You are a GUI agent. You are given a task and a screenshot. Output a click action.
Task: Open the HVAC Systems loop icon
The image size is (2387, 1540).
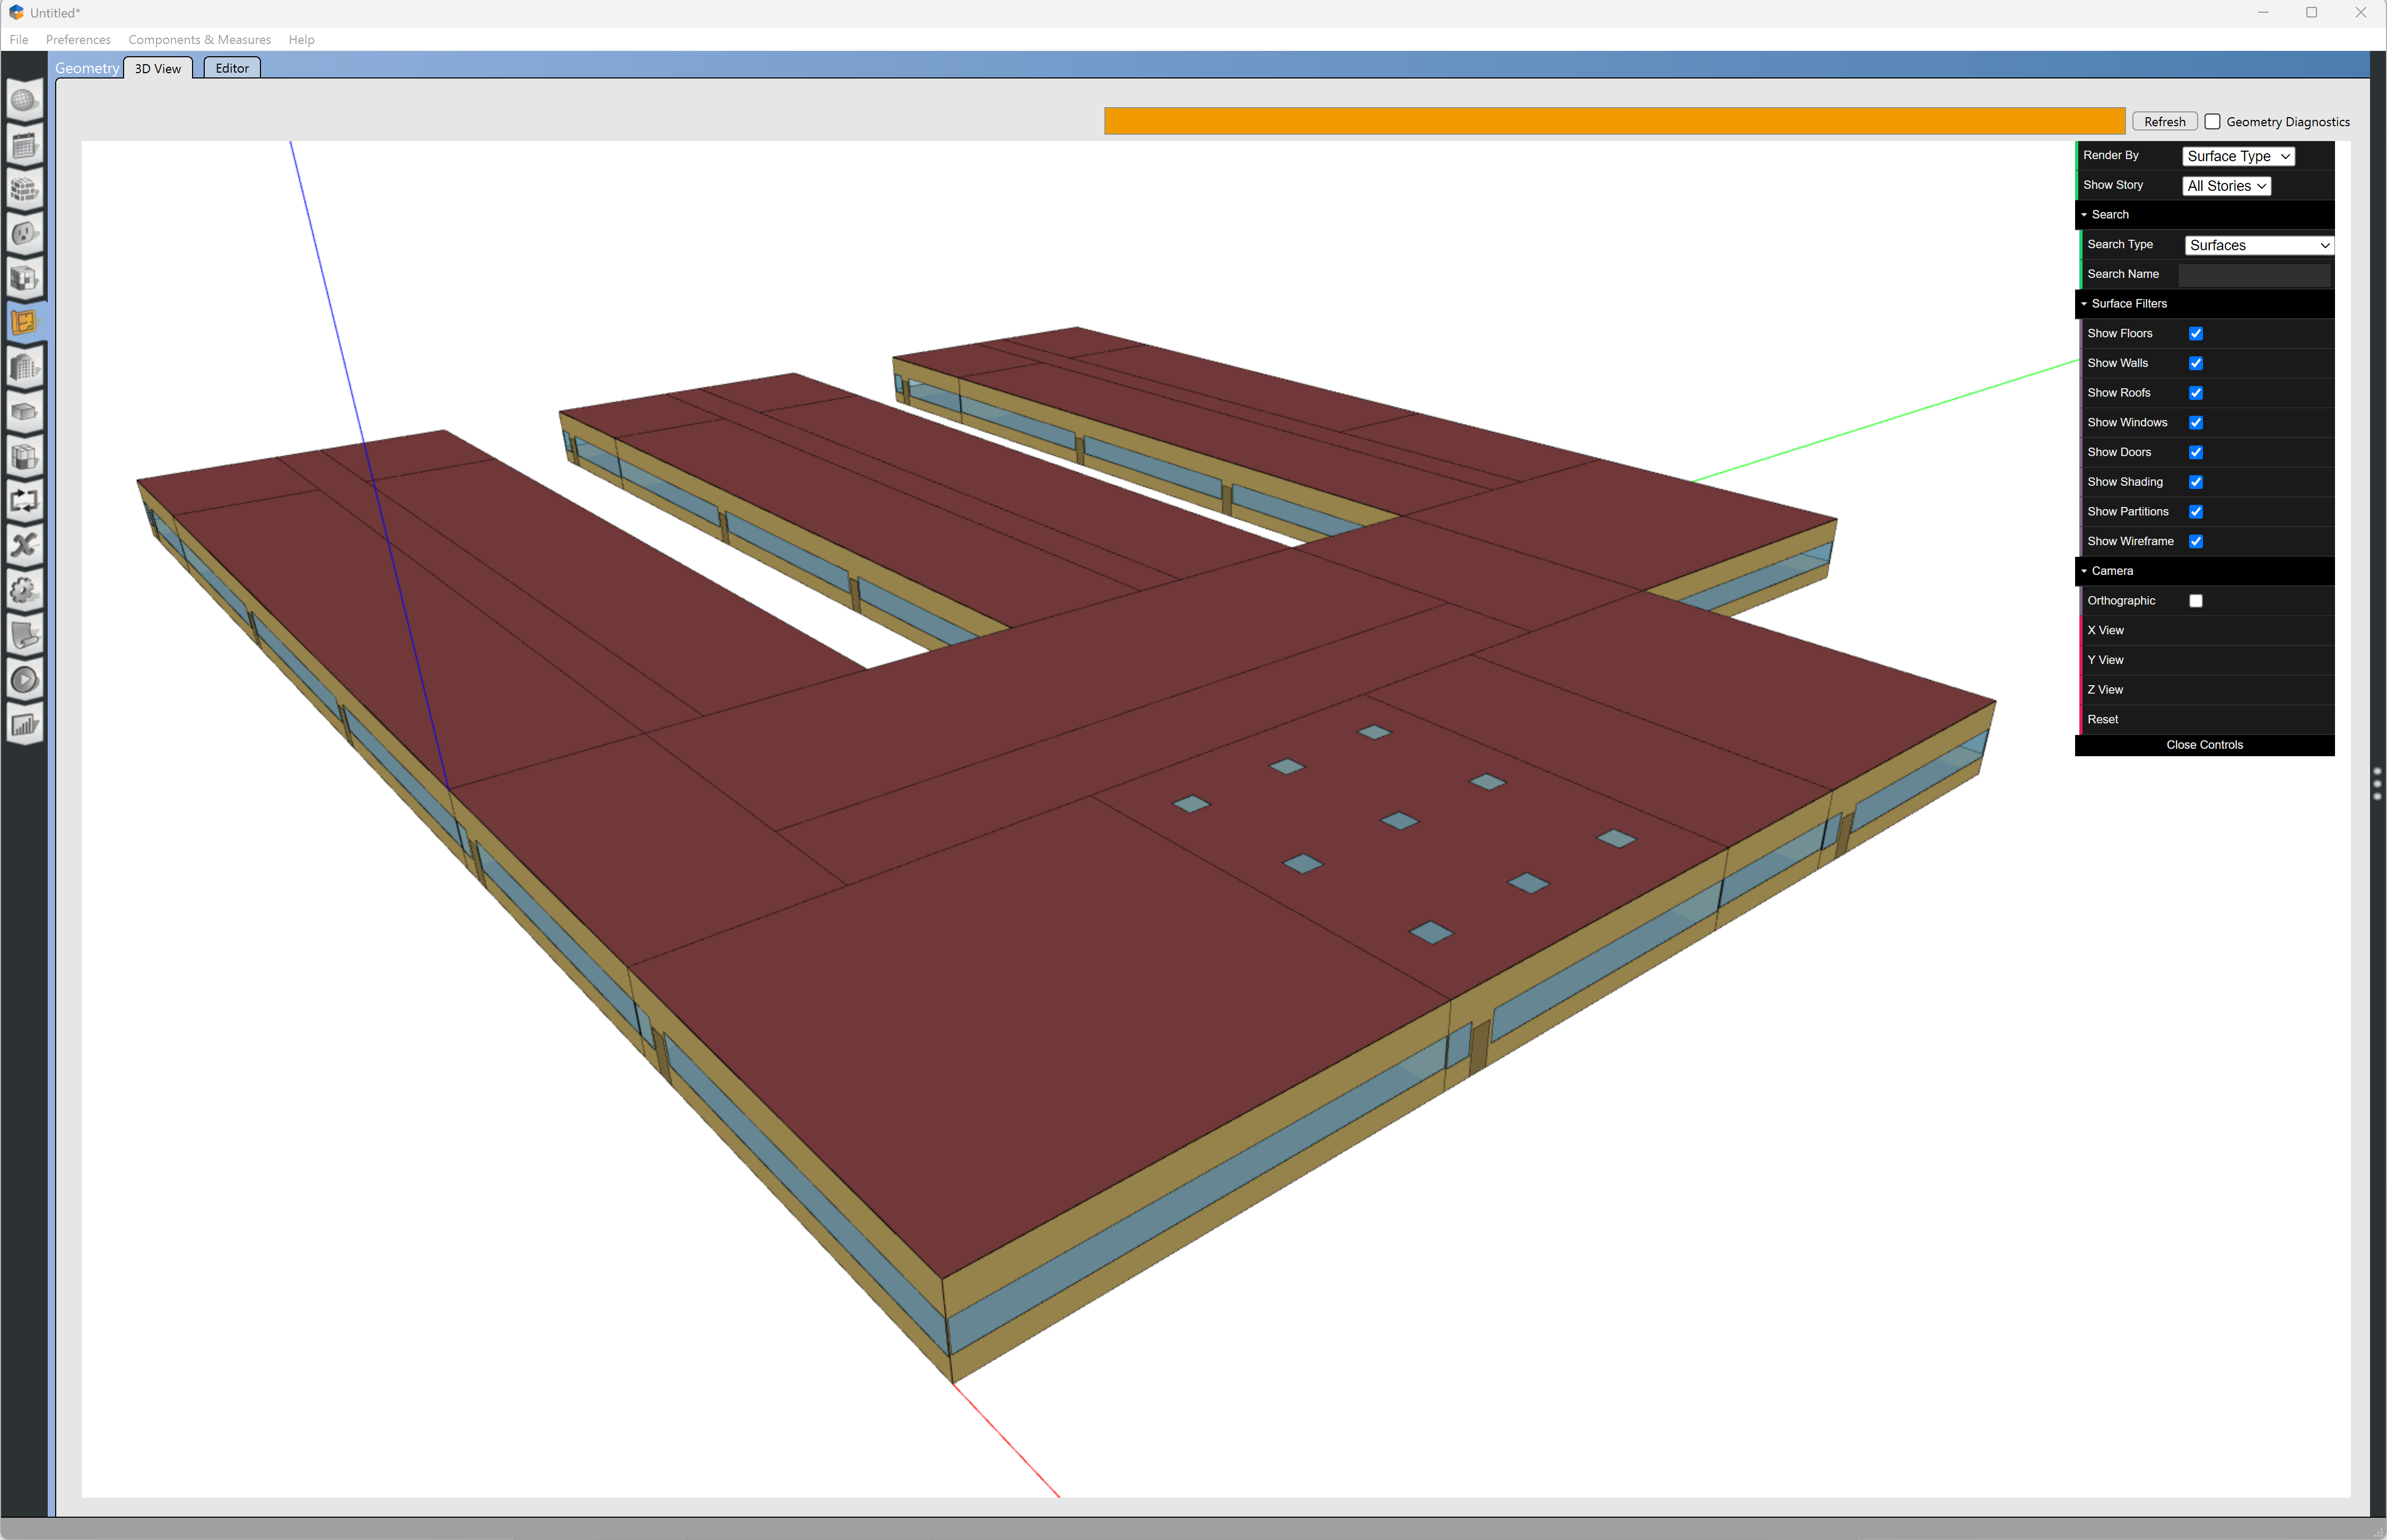click(24, 500)
